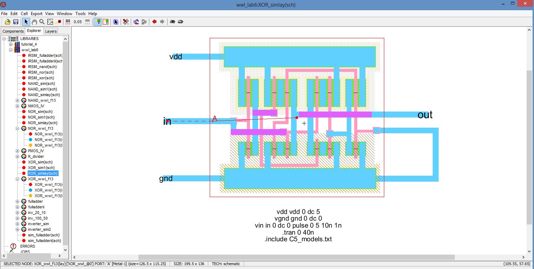Click the Undo arrow icon
The width and height of the screenshot is (534, 269).
[136, 22]
